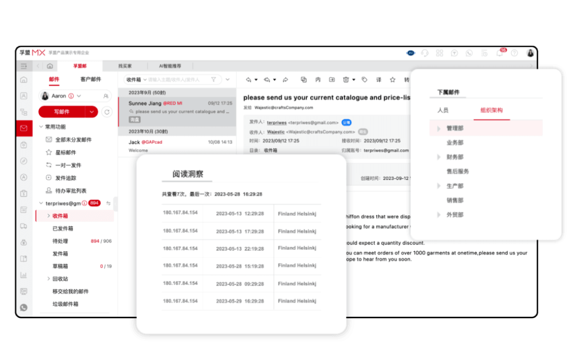The width and height of the screenshot is (575, 353).
Task: Click the sender link terpriwes
Action: pos(276,122)
